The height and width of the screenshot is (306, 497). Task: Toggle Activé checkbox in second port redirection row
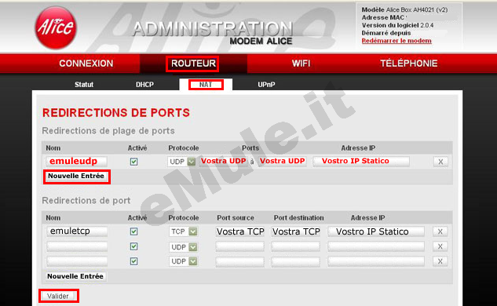point(133,246)
